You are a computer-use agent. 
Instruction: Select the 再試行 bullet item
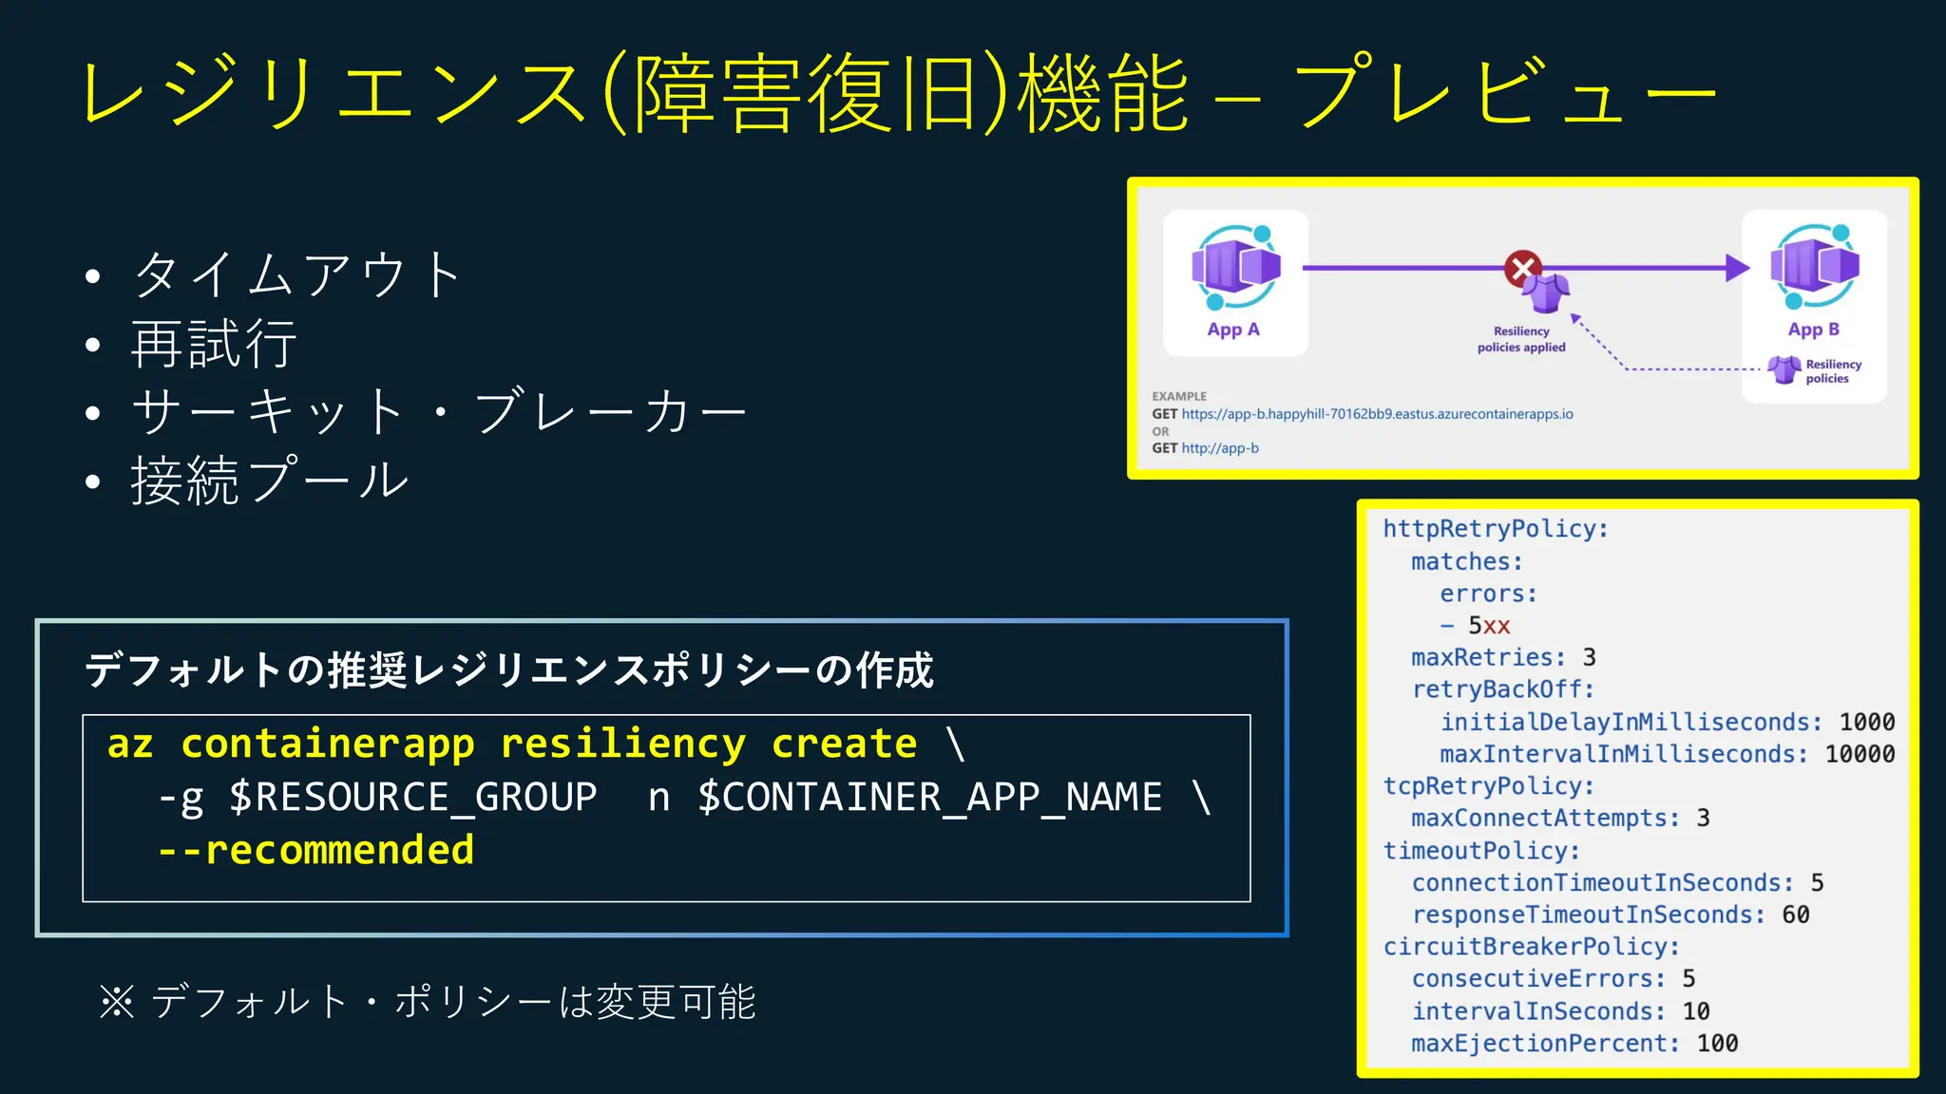click(215, 343)
